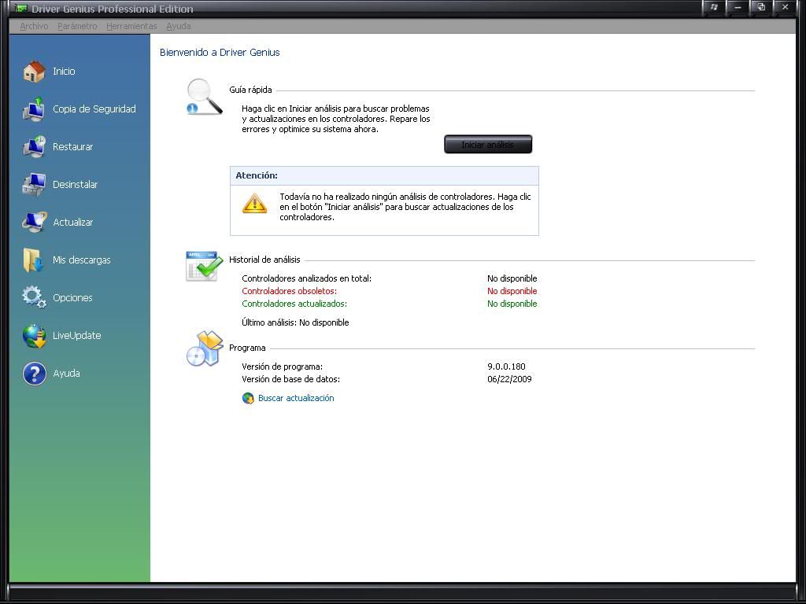This screenshot has height=604, width=806.
Task: Open the Herramientas menu
Action: [x=131, y=26]
